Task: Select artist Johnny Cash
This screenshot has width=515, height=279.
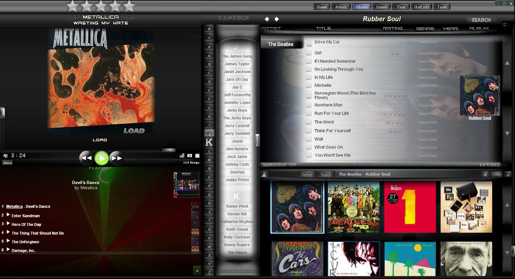Action: [x=237, y=164]
